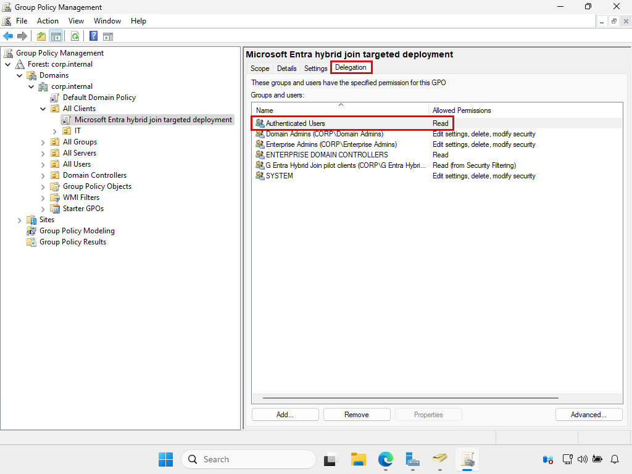This screenshot has width=632, height=474.
Task: Click the Group Policy Objects container icon
Action: (x=55, y=186)
